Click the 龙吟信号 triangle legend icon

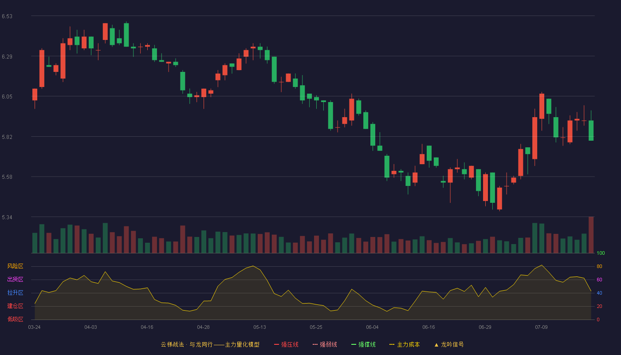coord(436,344)
